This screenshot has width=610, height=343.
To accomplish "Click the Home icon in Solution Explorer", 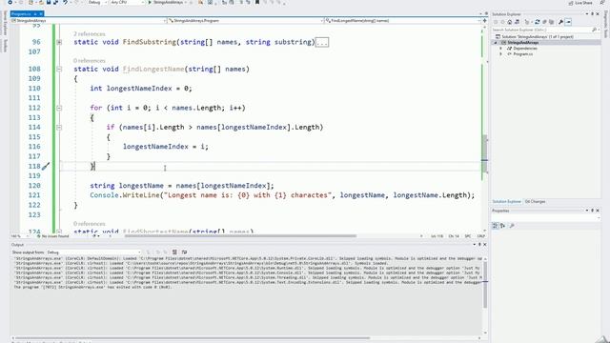I will [510, 22].
